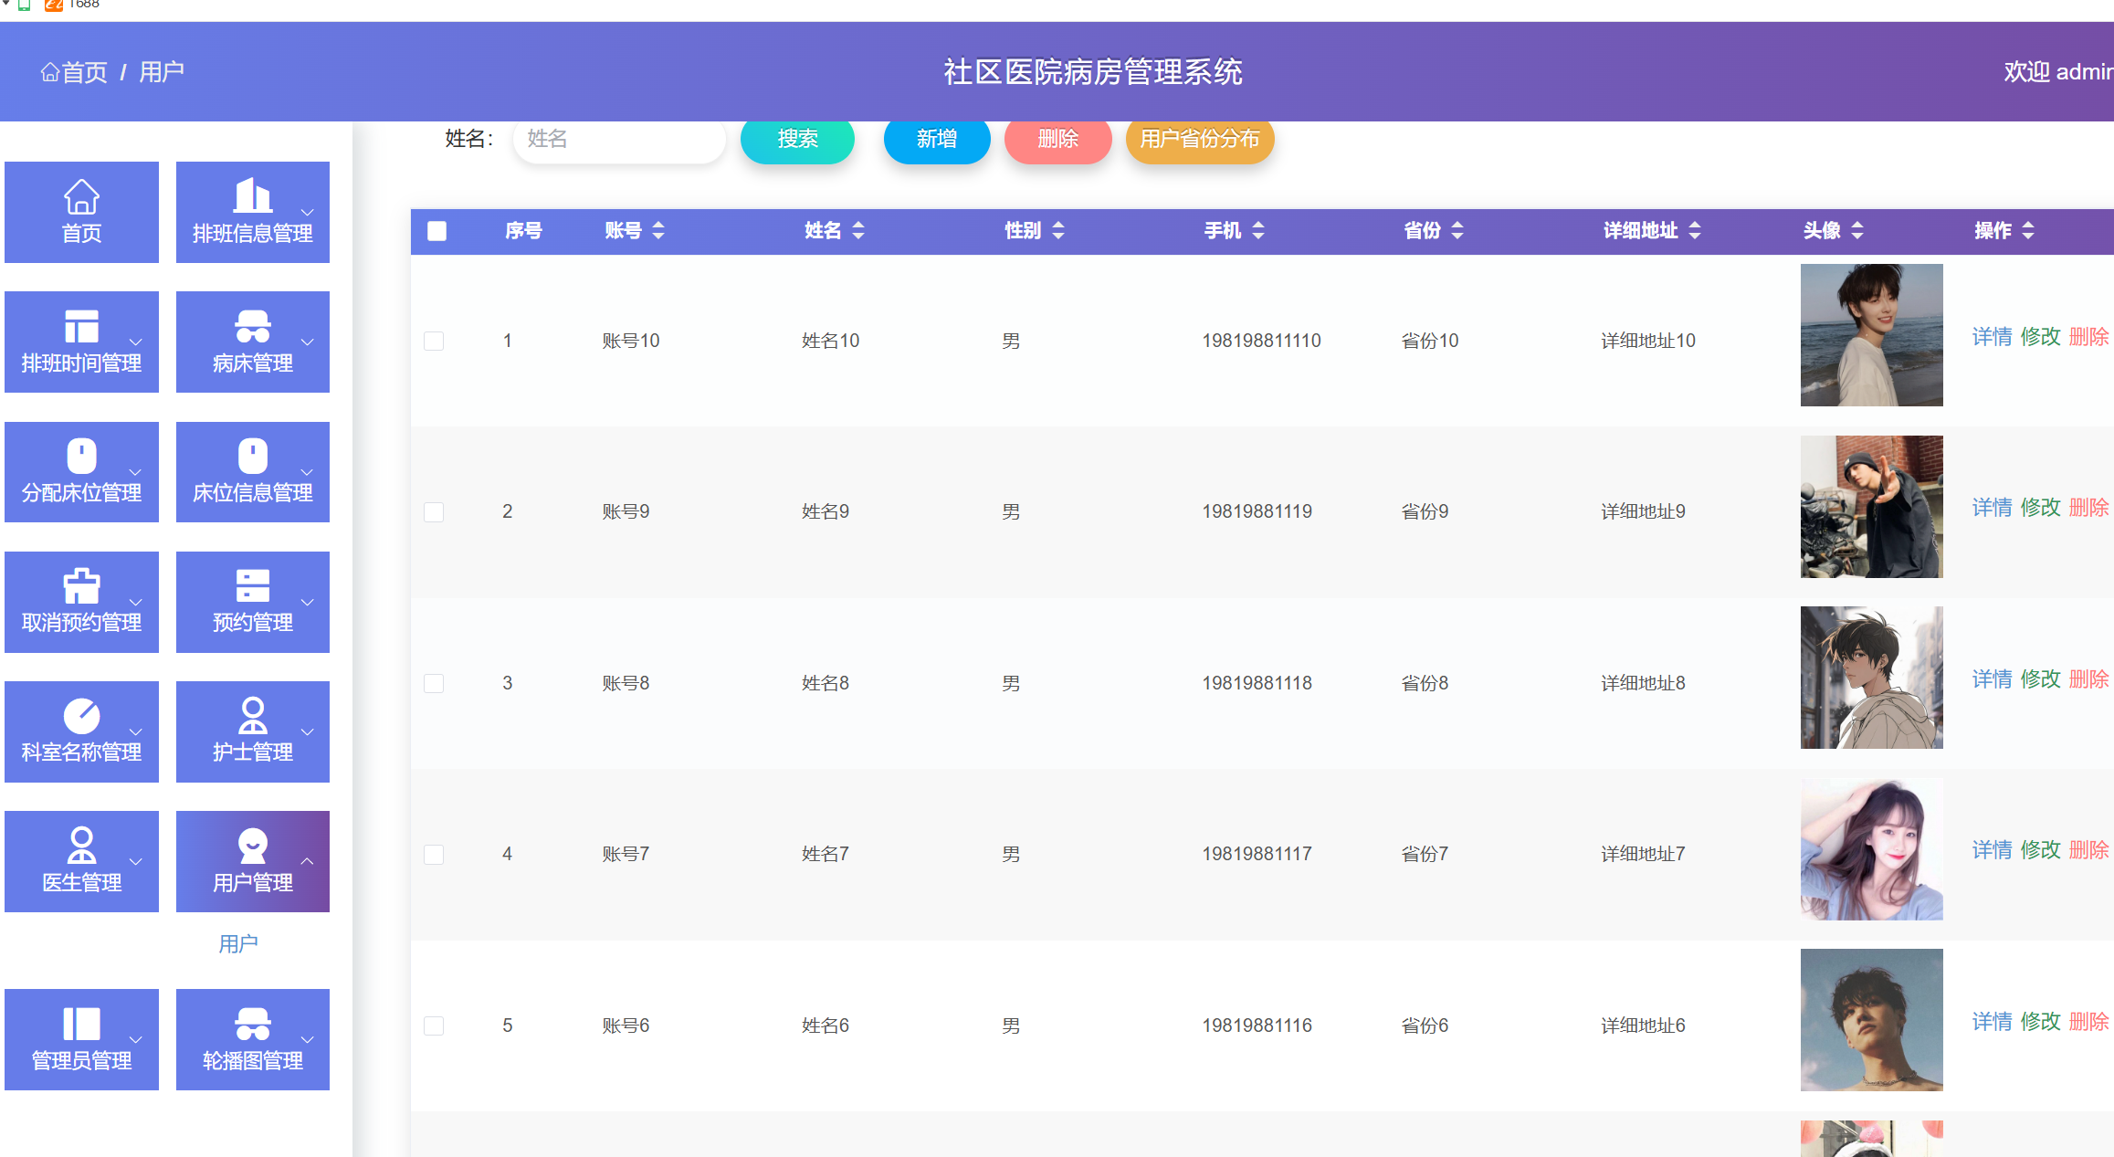Open the 轮播图管理 sidebar icon
The height and width of the screenshot is (1157, 2114).
(252, 1024)
